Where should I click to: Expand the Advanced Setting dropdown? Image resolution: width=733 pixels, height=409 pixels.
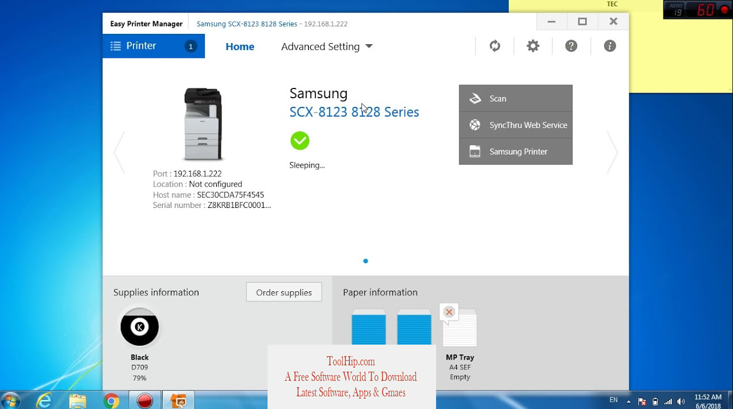pyautogui.click(x=327, y=47)
